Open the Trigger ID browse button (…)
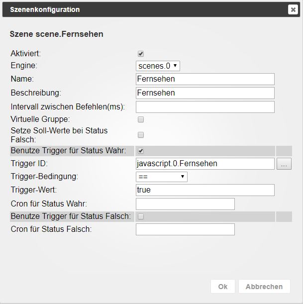303x304 pixels. (284, 164)
